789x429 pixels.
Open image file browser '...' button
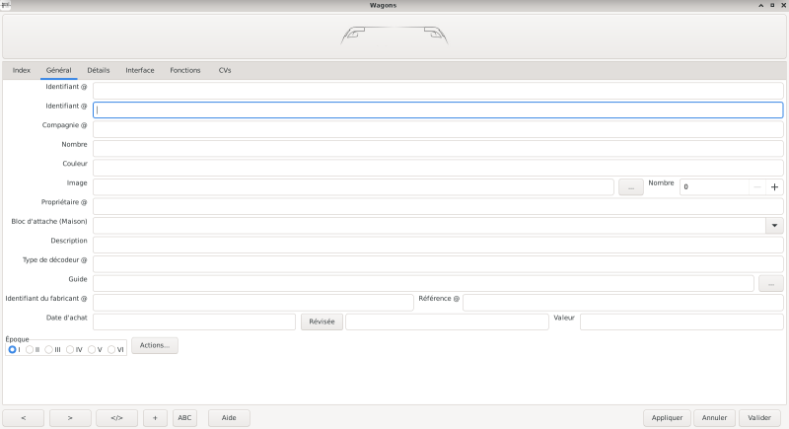coord(630,186)
